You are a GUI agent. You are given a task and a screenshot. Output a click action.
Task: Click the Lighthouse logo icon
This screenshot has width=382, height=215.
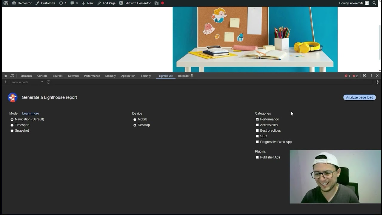coord(13,97)
